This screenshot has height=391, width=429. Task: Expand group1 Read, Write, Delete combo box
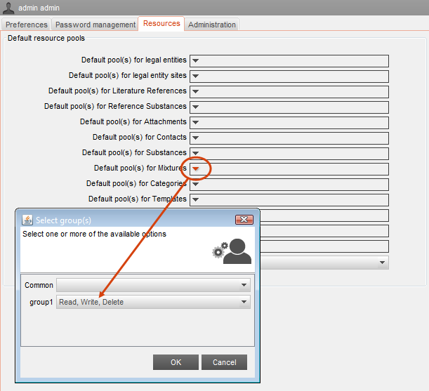coord(153,302)
